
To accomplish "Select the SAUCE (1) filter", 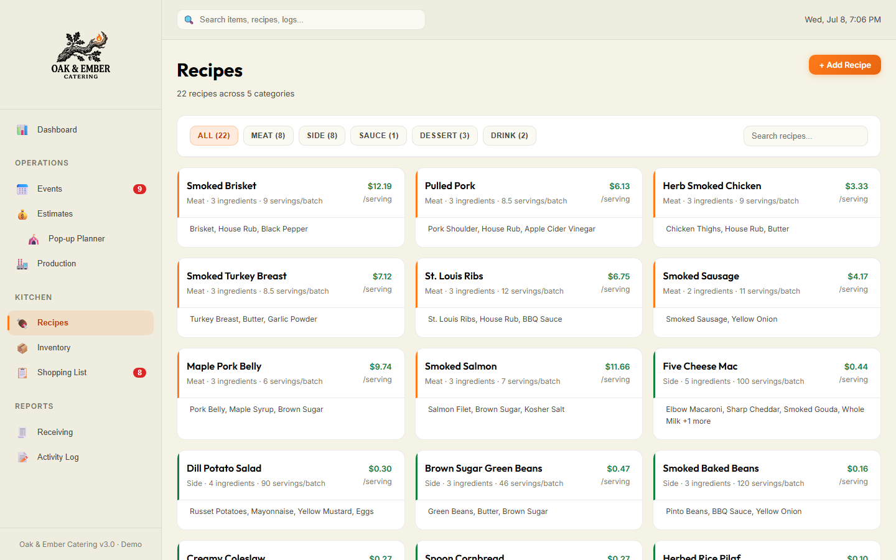I will 379,136.
